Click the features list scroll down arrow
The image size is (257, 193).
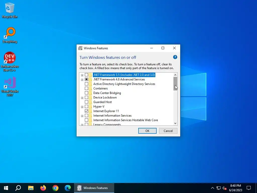coord(175,123)
